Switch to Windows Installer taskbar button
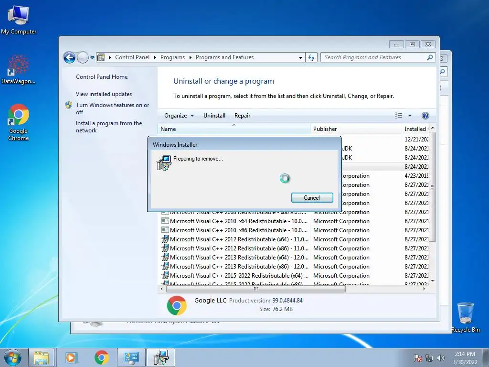 161,357
